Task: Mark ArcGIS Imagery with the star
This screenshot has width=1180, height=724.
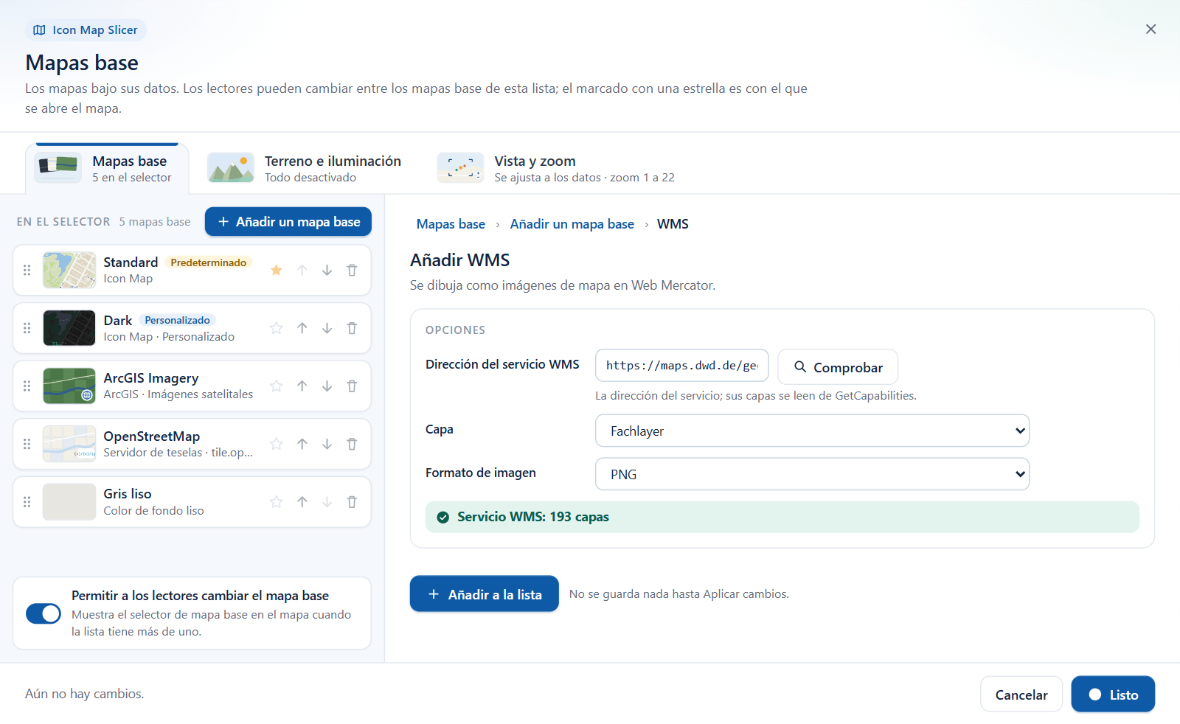Action: tap(277, 386)
